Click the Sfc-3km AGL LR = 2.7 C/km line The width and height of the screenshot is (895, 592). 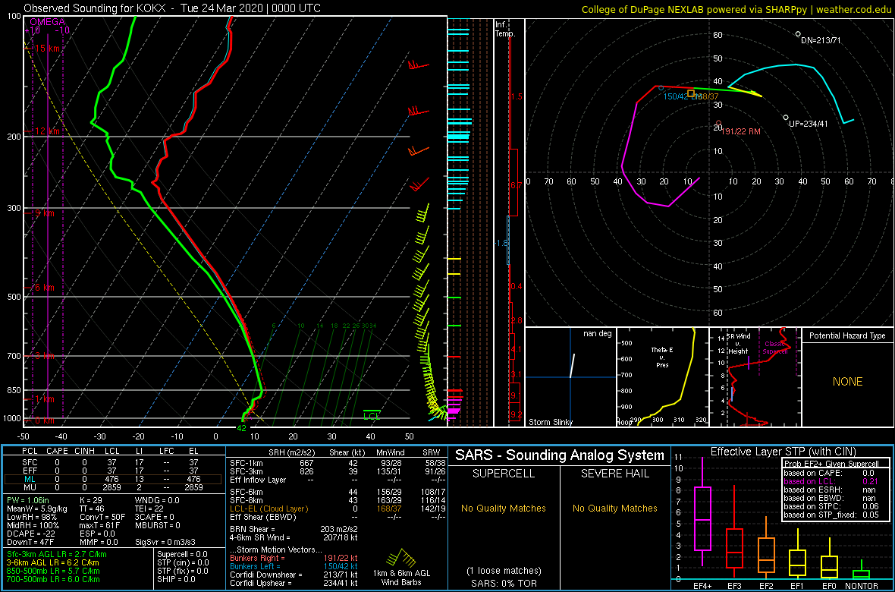point(57,554)
